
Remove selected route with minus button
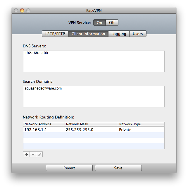33,154
